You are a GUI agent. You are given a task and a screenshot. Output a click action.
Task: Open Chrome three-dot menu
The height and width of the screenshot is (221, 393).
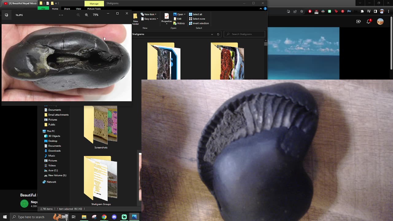click(x=388, y=11)
